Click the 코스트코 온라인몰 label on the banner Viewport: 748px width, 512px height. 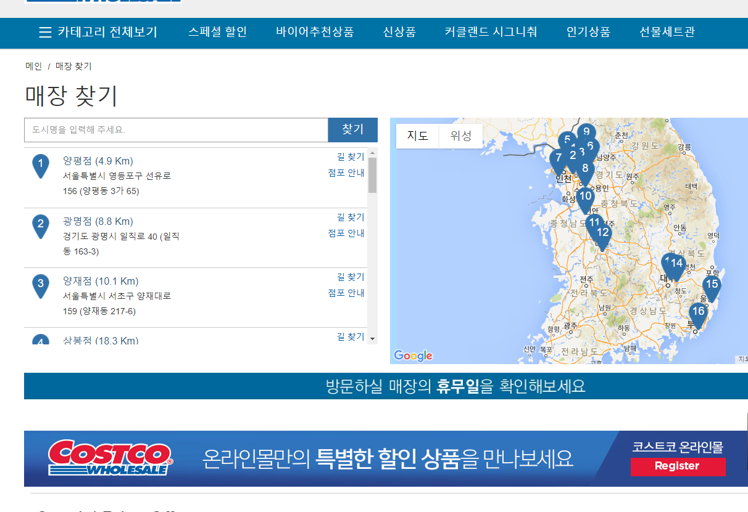[678, 447]
